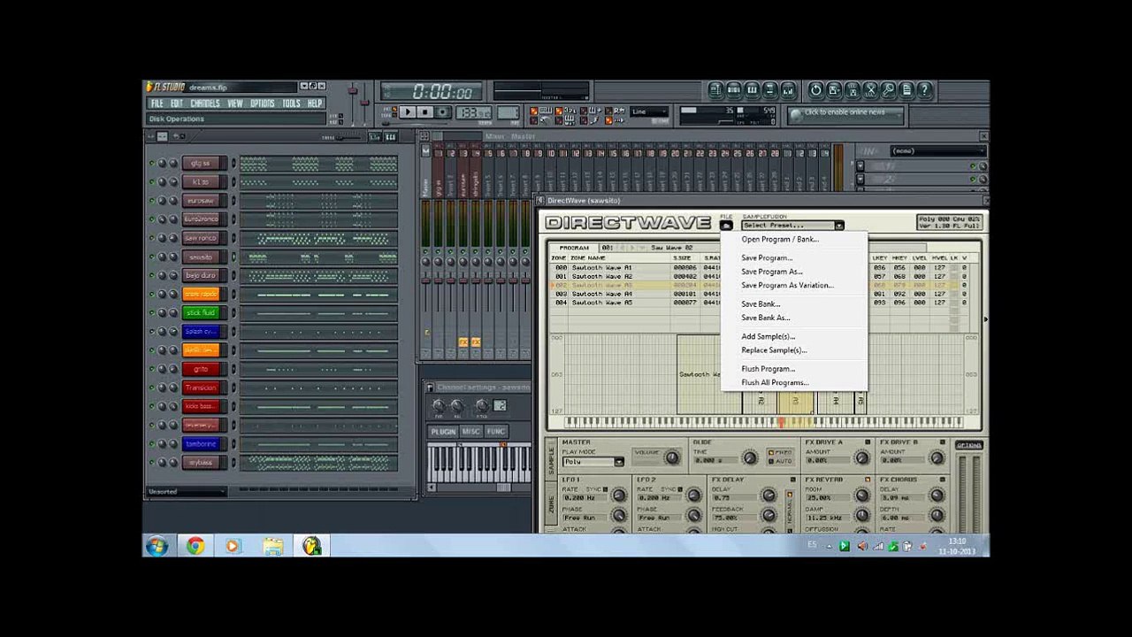
Task: Mute the eurosaw channel LED
Action: [151, 201]
